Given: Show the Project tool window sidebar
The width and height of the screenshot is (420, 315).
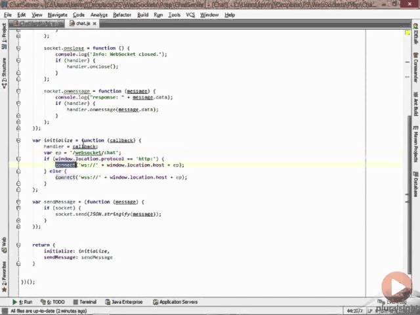Looking at the screenshot, I should tap(4, 36).
